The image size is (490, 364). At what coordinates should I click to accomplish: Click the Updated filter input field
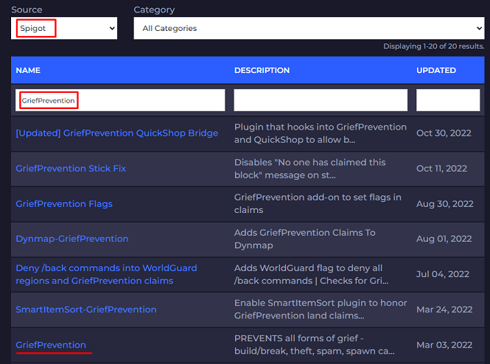(x=447, y=100)
